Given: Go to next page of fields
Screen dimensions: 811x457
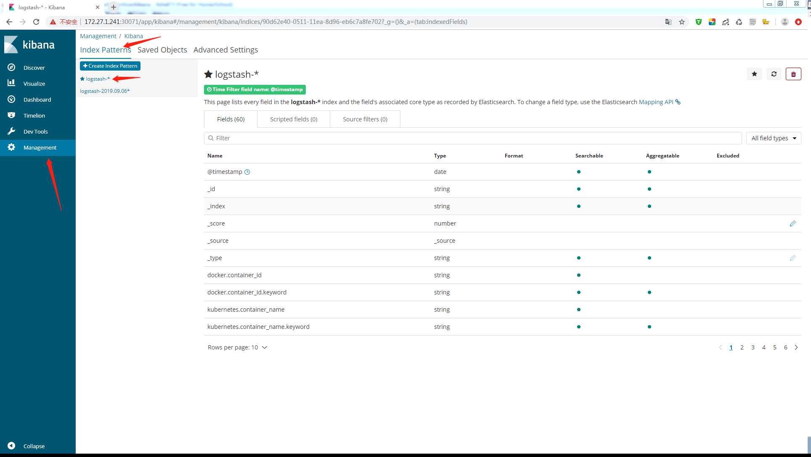Looking at the screenshot, I should [x=796, y=347].
